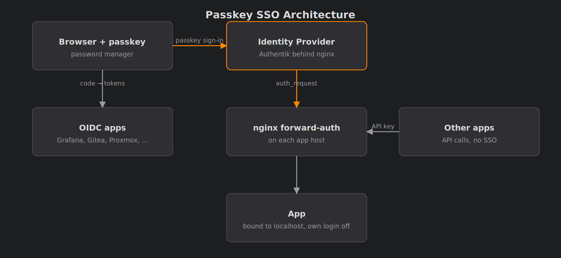Select the Identity Provider node
Screen dimensions: 561x258
(297, 46)
